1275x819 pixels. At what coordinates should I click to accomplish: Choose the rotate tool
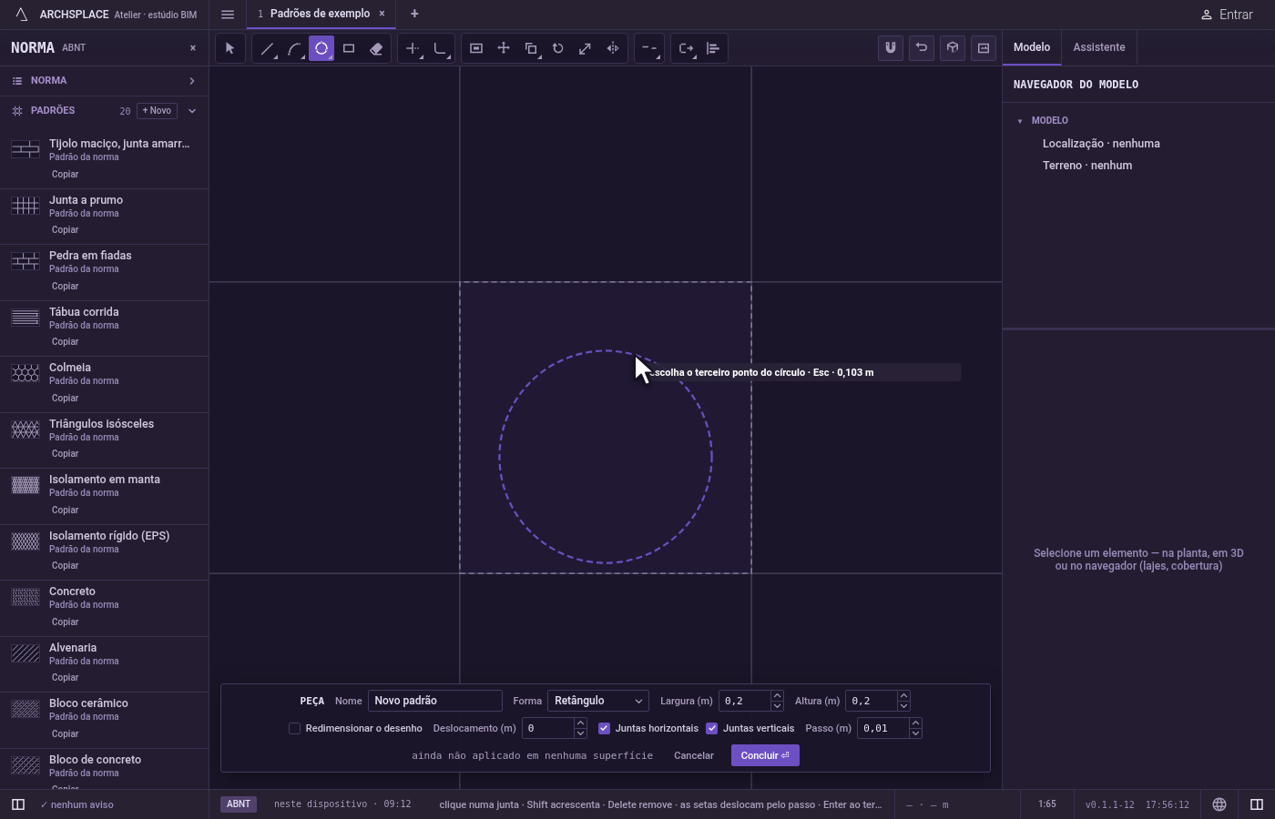[558, 48]
